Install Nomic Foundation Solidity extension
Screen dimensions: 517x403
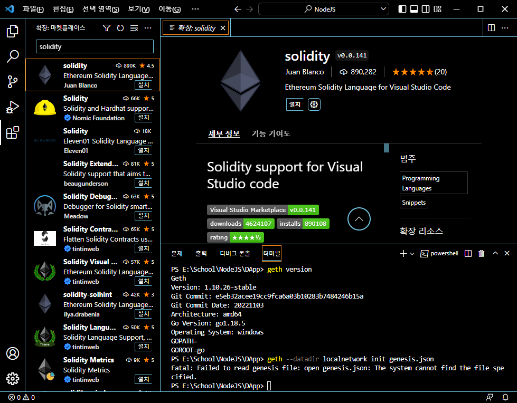click(144, 118)
